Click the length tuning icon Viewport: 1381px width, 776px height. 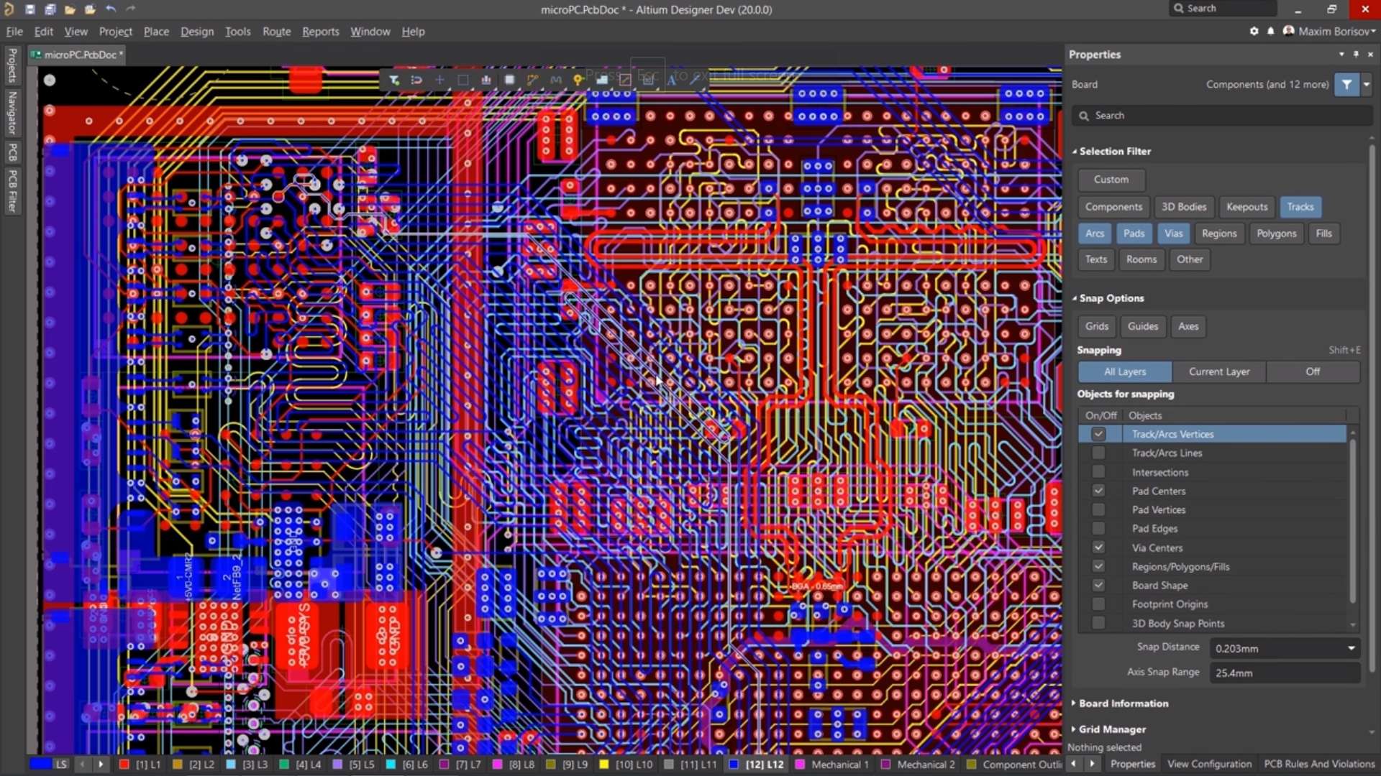coord(555,80)
